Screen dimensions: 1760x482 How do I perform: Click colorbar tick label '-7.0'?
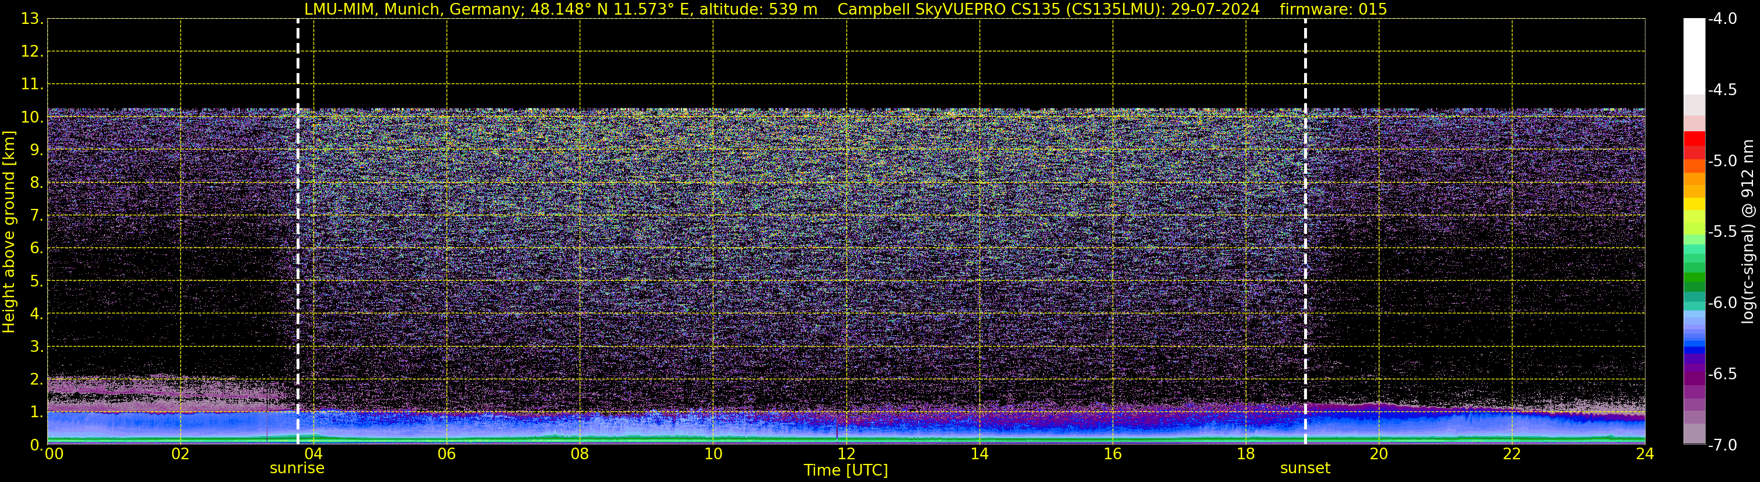(1721, 445)
